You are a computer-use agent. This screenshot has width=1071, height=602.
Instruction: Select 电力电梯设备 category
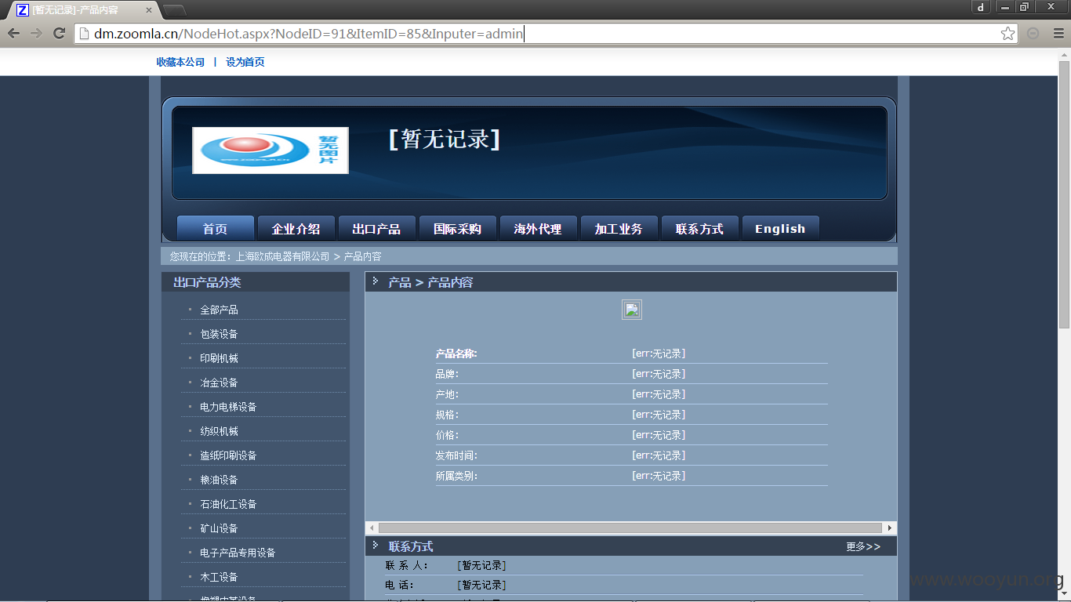pyautogui.click(x=228, y=407)
